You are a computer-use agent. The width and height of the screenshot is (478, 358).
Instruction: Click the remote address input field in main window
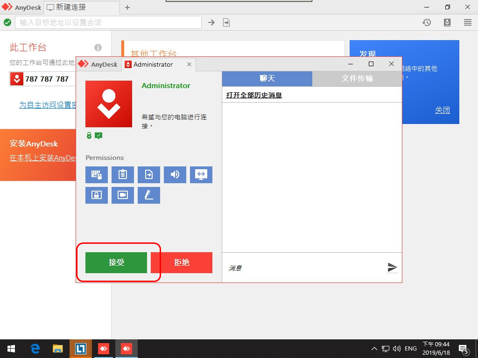point(108,22)
